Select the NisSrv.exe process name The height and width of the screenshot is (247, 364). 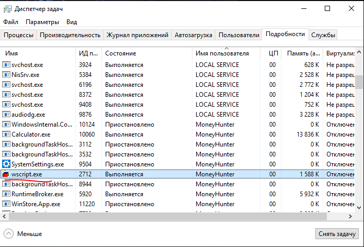pyautogui.click(x=26, y=75)
